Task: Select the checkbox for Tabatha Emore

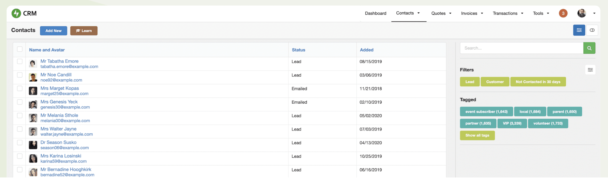Action: click(20, 61)
